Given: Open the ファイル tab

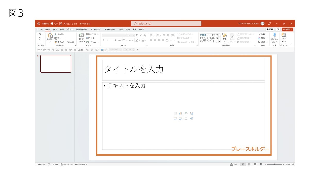Looking at the screenshot, I should (x=40, y=30).
